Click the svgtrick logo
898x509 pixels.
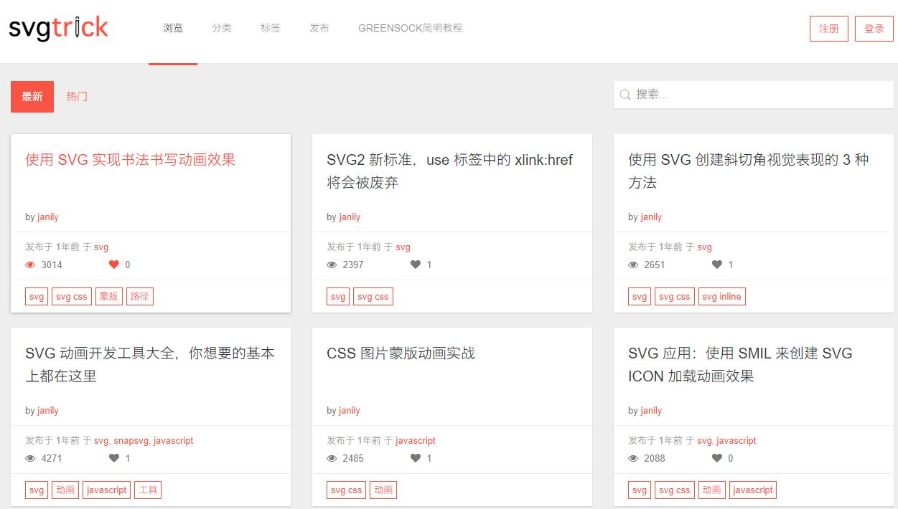(59, 29)
